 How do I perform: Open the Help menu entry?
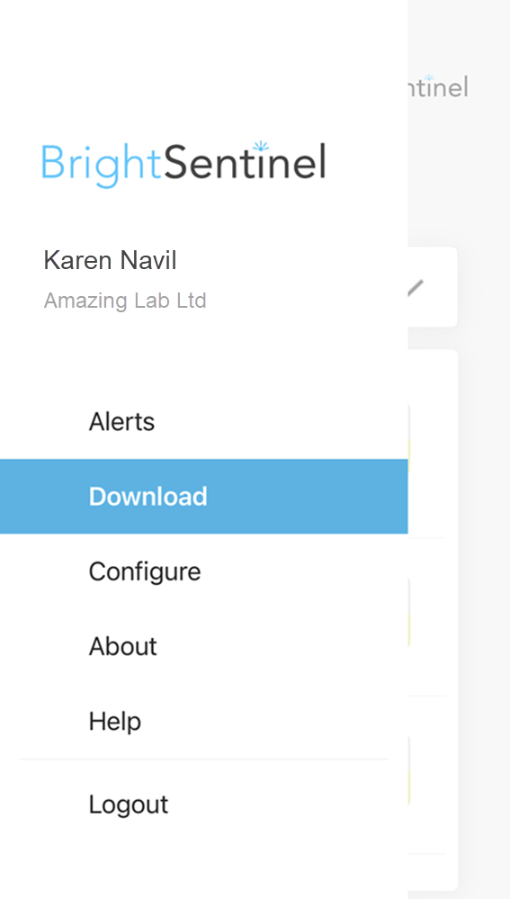[x=114, y=721]
